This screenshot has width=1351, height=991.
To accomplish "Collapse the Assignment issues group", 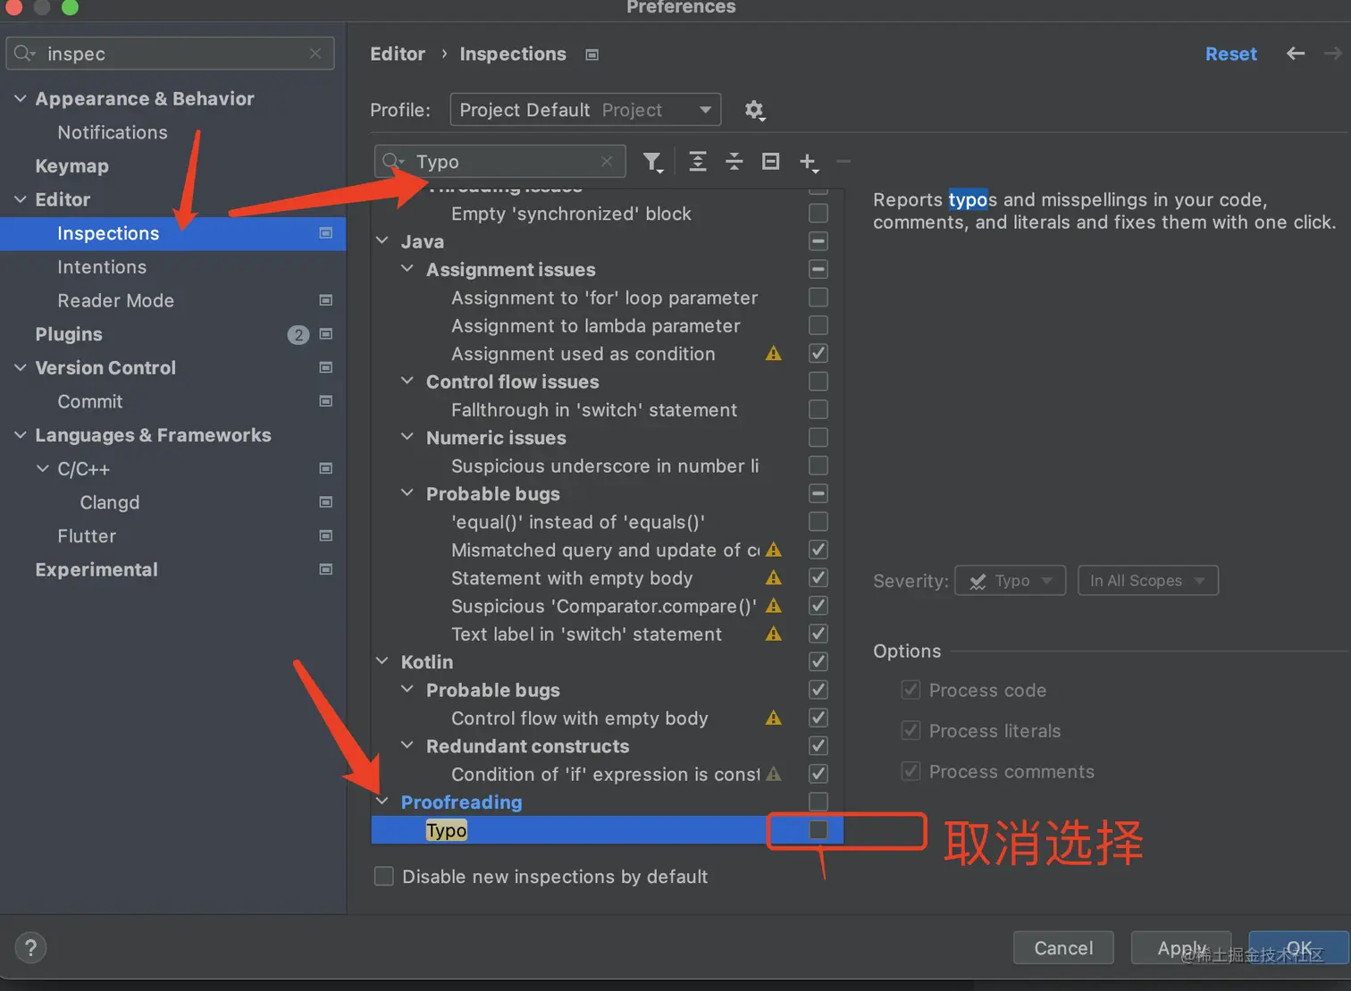I will (407, 269).
